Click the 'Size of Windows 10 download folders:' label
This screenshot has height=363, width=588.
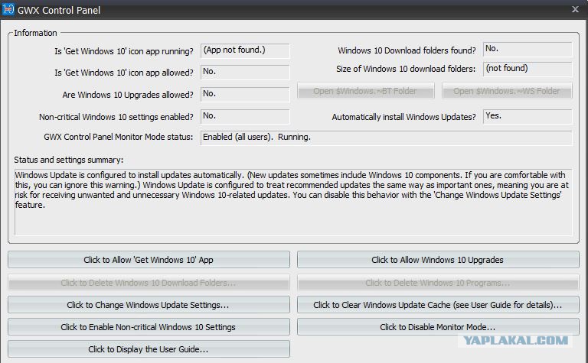click(x=406, y=70)
